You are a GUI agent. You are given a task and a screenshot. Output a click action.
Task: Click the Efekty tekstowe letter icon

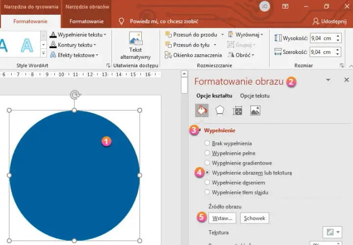[x=53, y=55]
